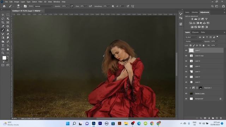
Task: Switch to the Channels tab
Action: pyautogui.click(x=195, y=32)
